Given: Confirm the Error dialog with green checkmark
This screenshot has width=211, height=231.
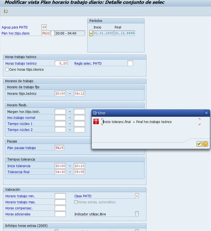Looking at the screenshot, I should [199, 144].
